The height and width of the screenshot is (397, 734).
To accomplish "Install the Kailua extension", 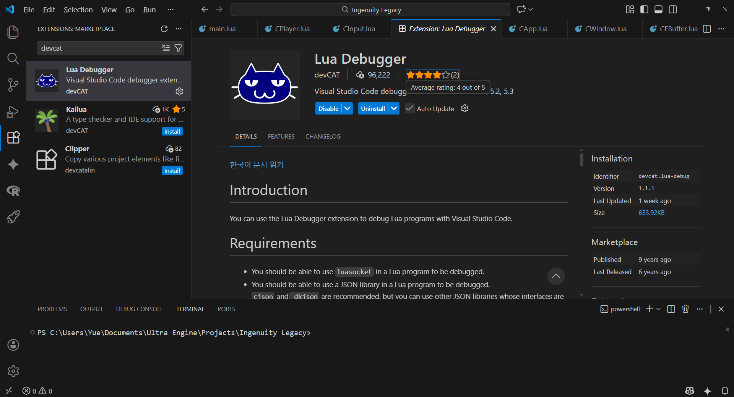I will 172,131.
